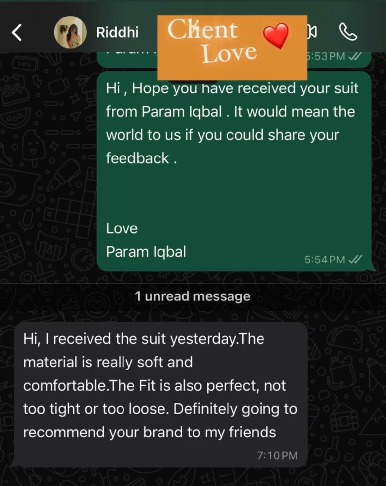Click the "Param Iqbal" signature line
This screenshot has width=386, height=486.
[x=146, y=252]
